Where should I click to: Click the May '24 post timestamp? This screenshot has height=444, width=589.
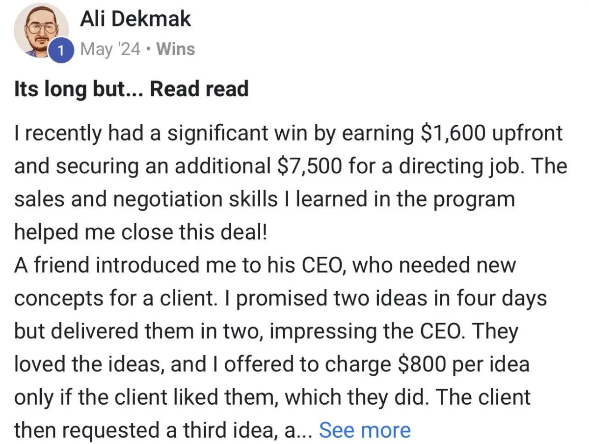110,49
